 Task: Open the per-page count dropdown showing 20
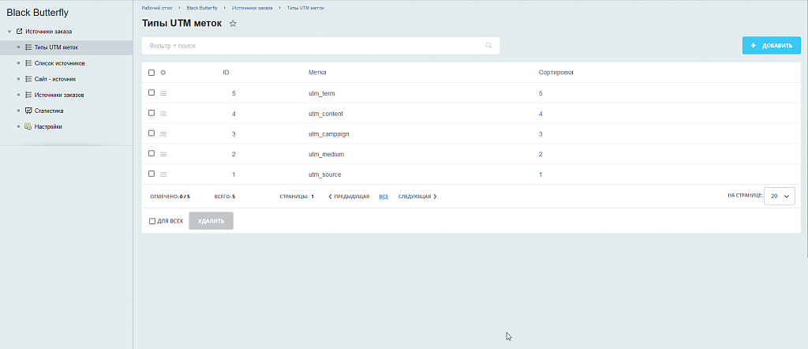779,196
